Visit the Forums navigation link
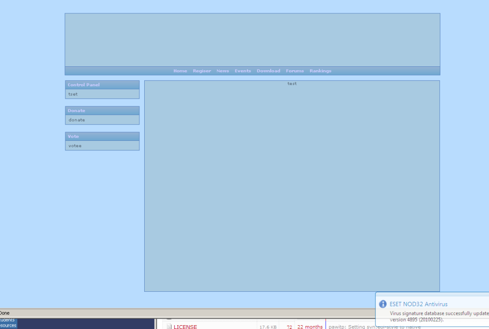The width and height of the screenshot is (489, 329). 295,71
